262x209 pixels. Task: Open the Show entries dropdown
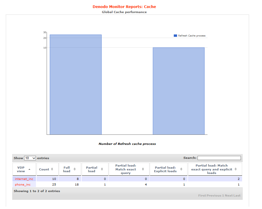[x=30, y=158]
